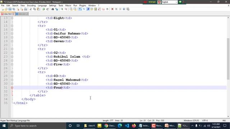Click the scrollbar up arrow
The image size is (230, 129).
click(x=228, y=18)
